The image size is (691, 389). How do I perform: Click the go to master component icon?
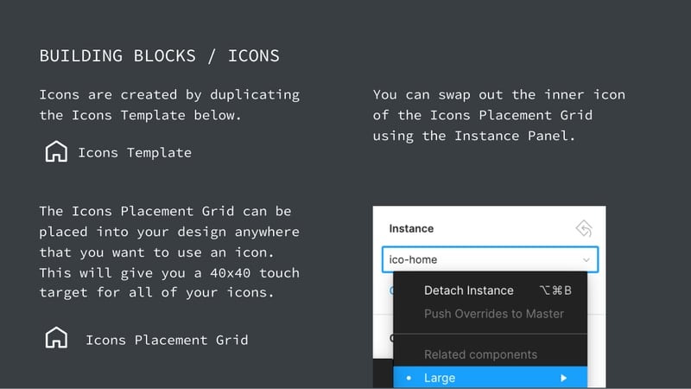tap(584, 229)
